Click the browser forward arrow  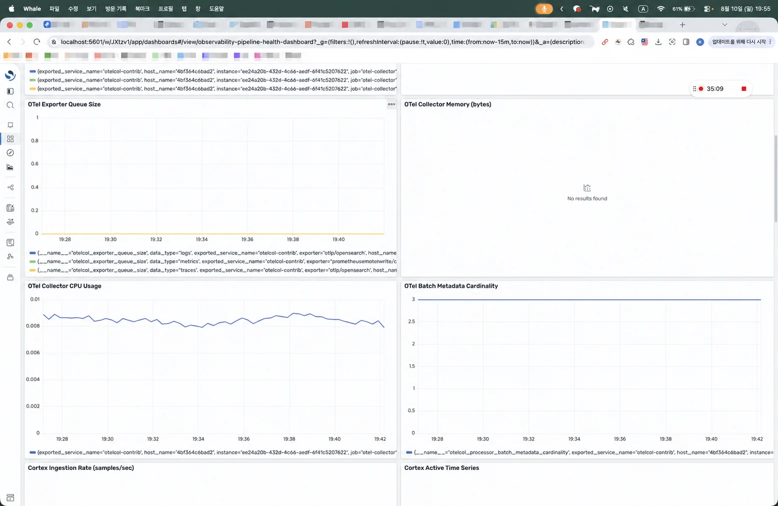[22, 42]
